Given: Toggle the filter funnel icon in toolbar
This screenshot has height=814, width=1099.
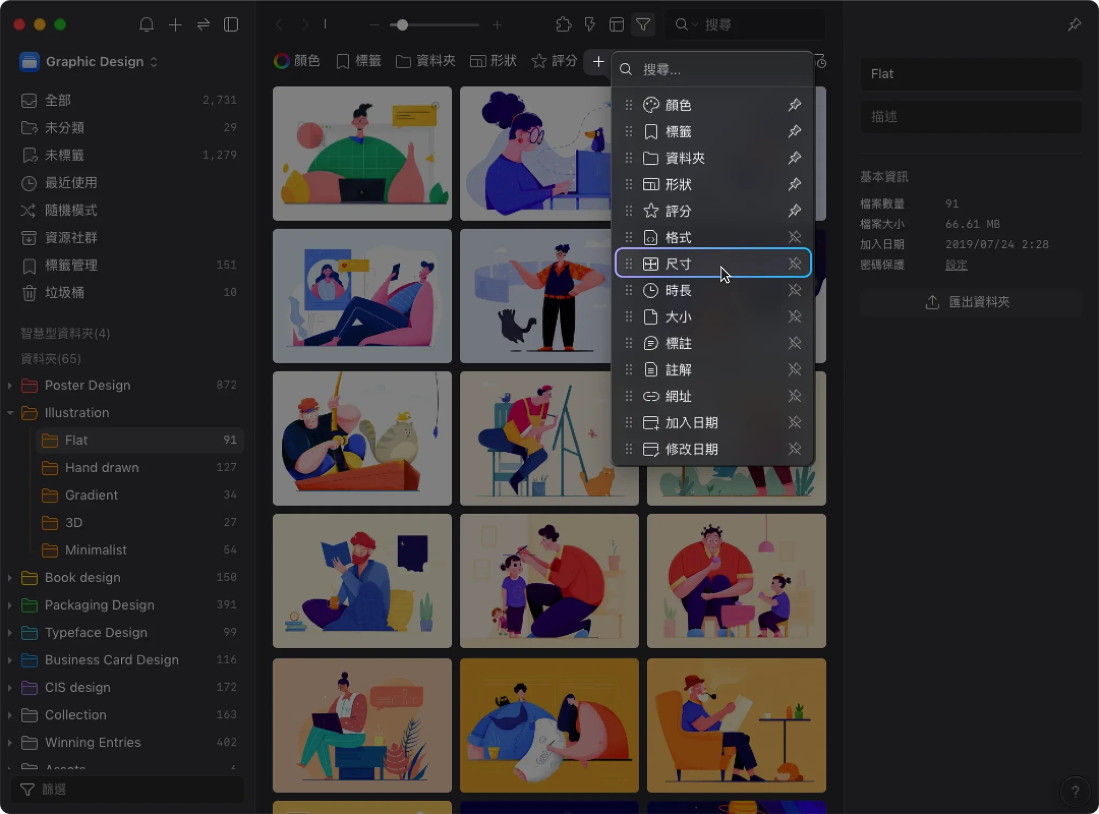Looking at the screenshot, I should [643, 25].
